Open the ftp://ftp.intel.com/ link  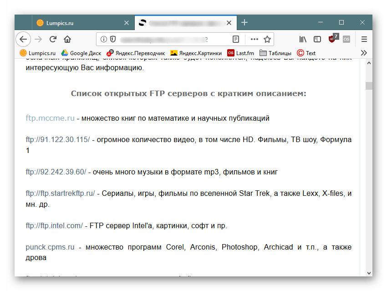[x=54, y=226]
